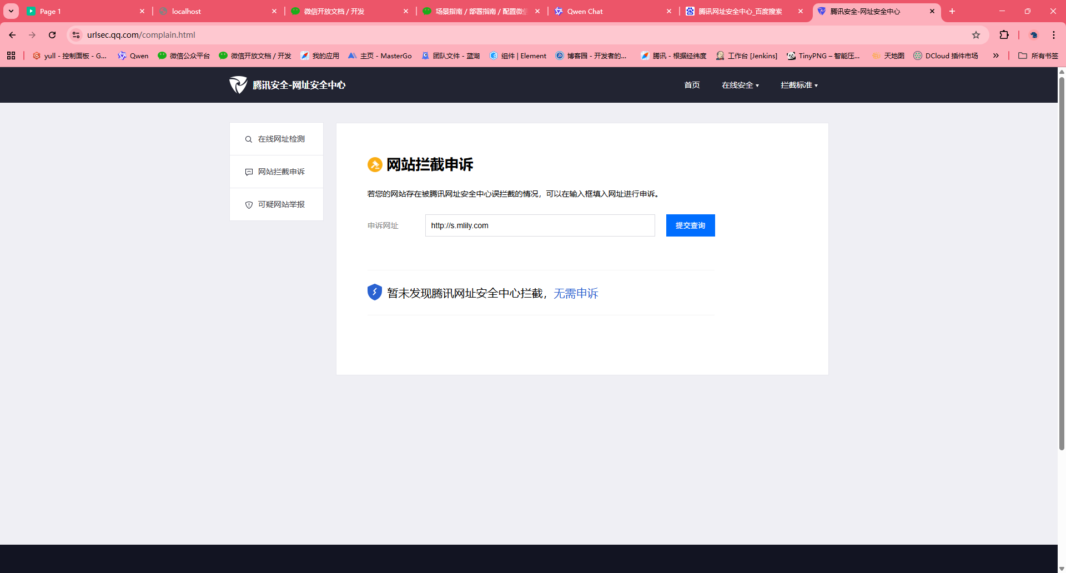Open the 组件 | Element bookmark
Viewport: 1066px width, 573px height.
click(x=518, y=56)
